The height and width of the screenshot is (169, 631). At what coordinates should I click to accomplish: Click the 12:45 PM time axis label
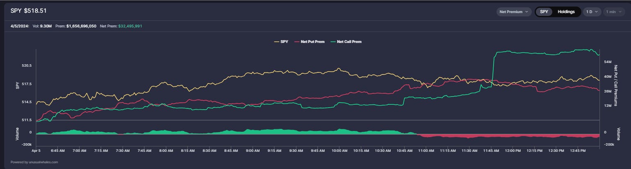(577, 151)
